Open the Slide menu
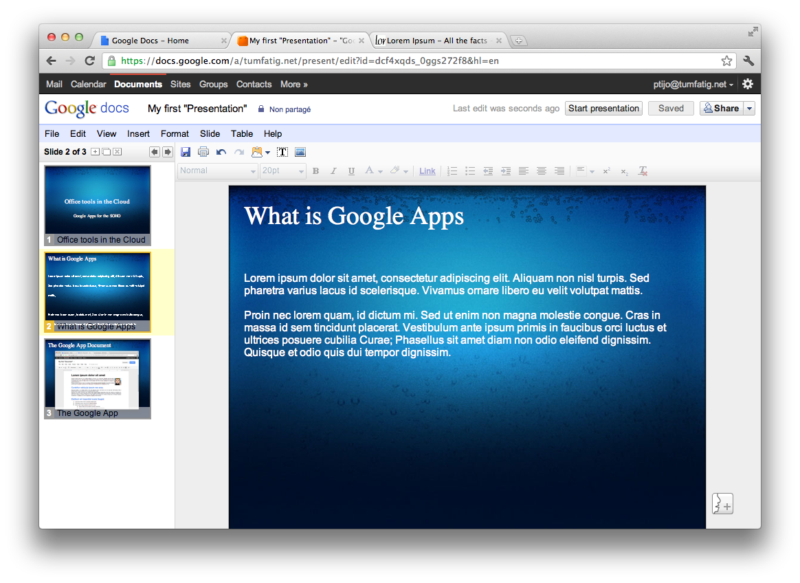 [x=210, y=134]
